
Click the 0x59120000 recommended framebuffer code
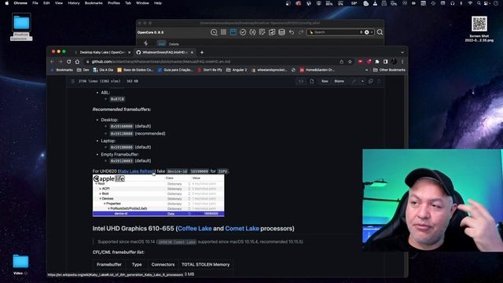tap(122, 134)
